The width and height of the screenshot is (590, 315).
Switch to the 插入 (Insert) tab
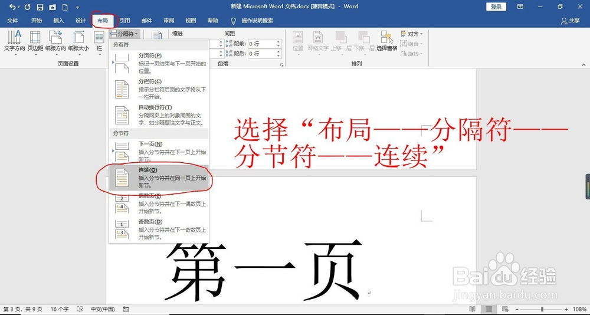(58, 21)
